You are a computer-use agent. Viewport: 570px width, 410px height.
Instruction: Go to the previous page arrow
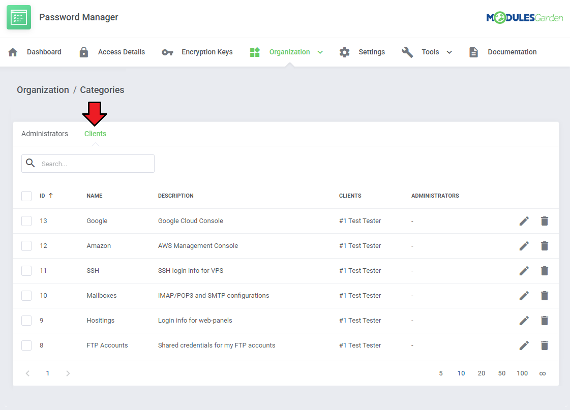tap(27, 373)
